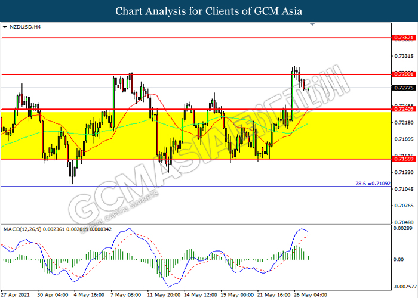Click the 30 Apr 04:00 time label

(53, 295)
